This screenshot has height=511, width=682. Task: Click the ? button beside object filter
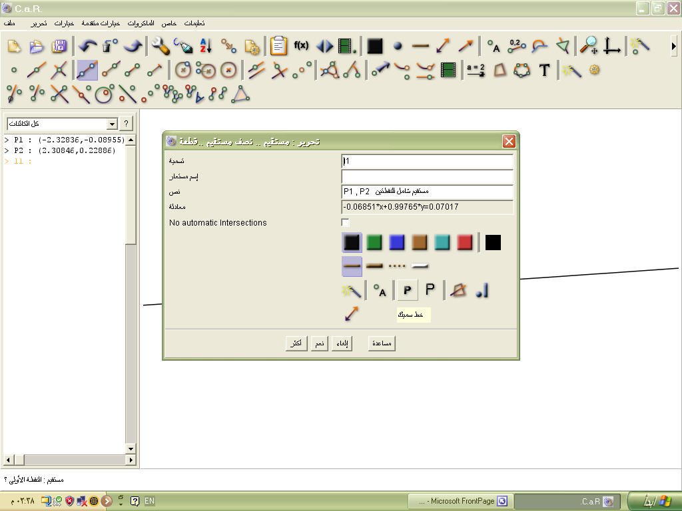pyautogui.click(x=126, y=123)
